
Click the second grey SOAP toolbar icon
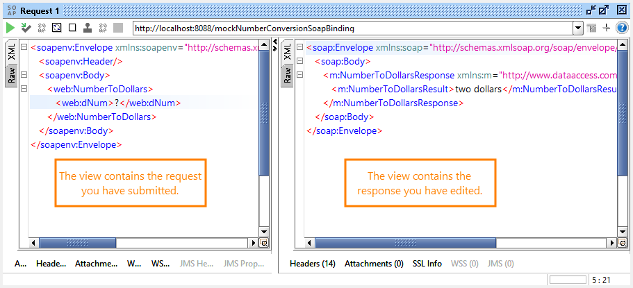103,28
